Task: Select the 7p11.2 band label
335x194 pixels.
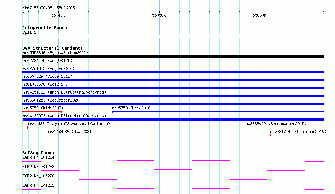Action: 29,32
